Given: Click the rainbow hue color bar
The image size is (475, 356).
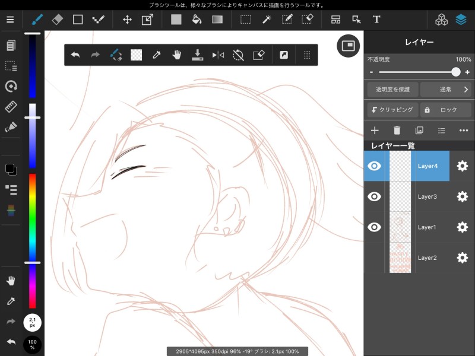Looking at the screenshot, I should 33,237.
